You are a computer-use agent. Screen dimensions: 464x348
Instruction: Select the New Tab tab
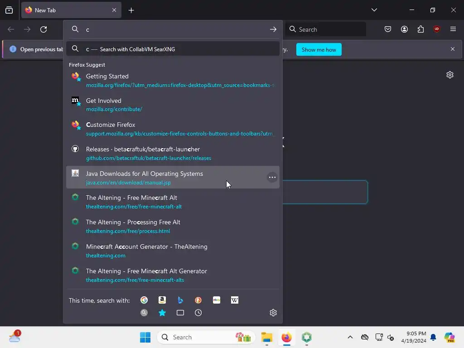(x=71, y=10)
